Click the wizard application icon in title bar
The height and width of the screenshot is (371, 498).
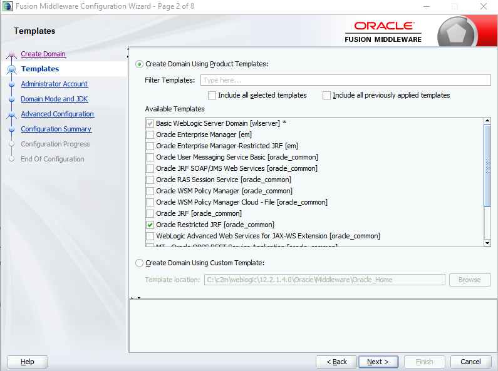pyautogui.click(x=7, y=6)
